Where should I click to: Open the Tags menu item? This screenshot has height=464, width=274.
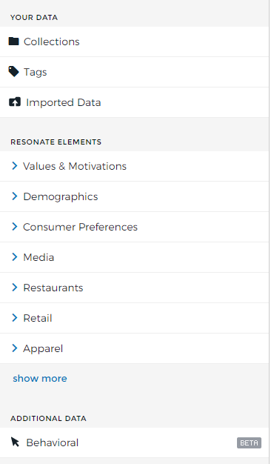pos(134,72)
